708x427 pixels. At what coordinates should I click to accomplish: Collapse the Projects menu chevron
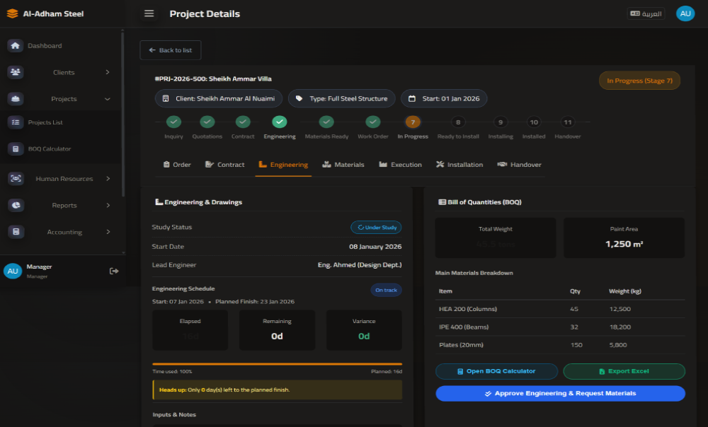click(x=108, y=99)
